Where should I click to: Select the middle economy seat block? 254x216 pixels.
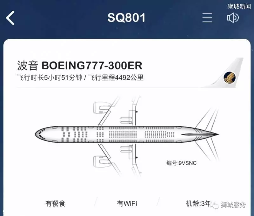pos(123,134)
